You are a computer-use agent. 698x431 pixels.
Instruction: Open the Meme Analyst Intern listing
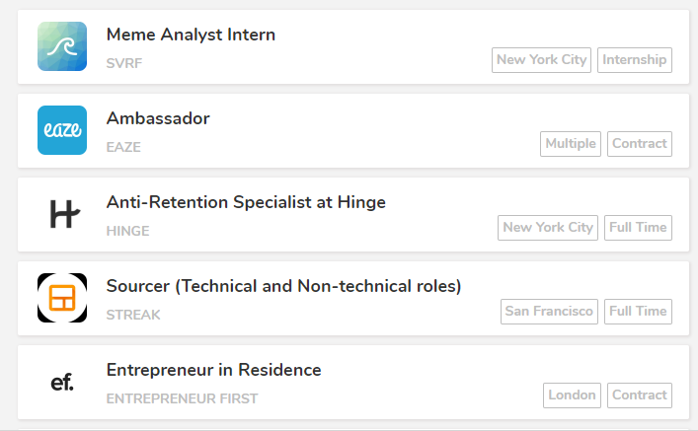tap(191, 35)
